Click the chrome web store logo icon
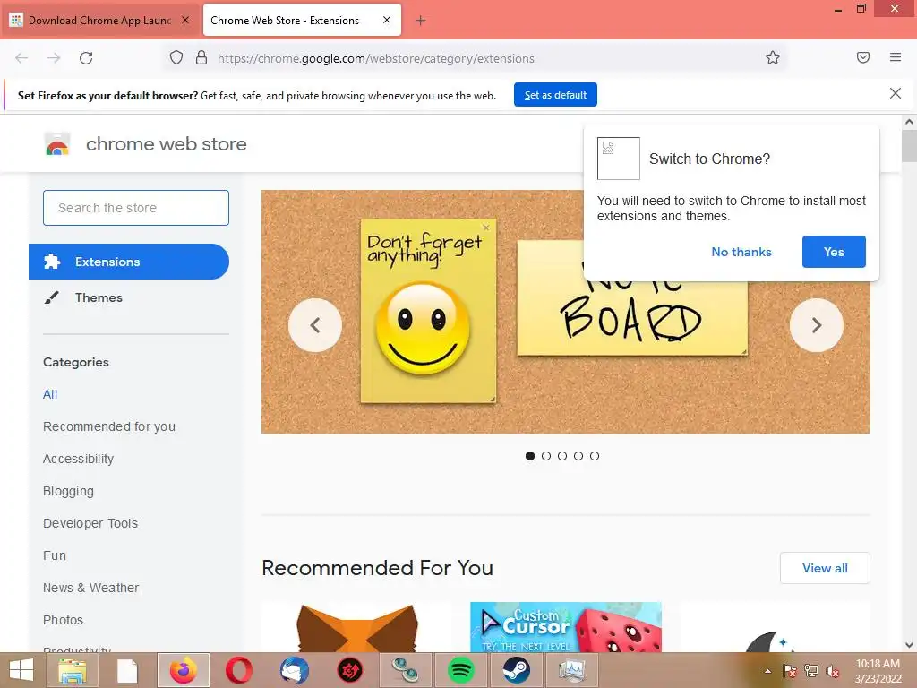 (x=57, y=144)
